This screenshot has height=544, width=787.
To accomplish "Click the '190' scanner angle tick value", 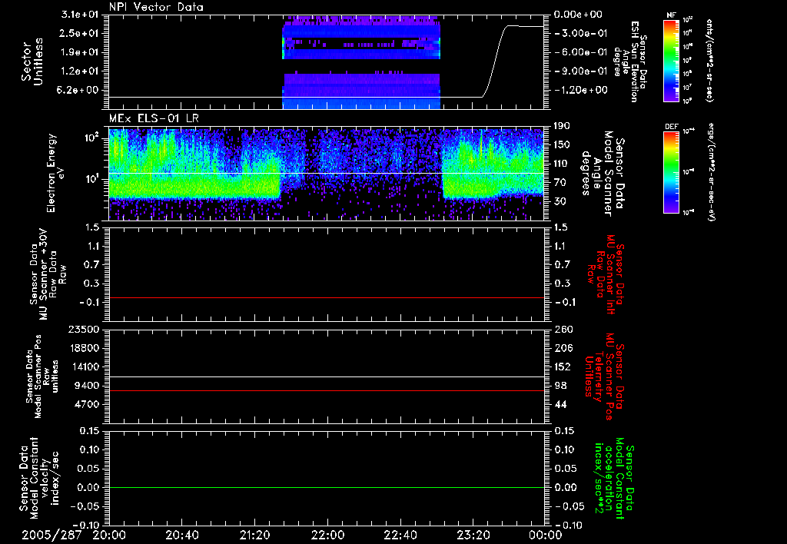I will 562,126.
